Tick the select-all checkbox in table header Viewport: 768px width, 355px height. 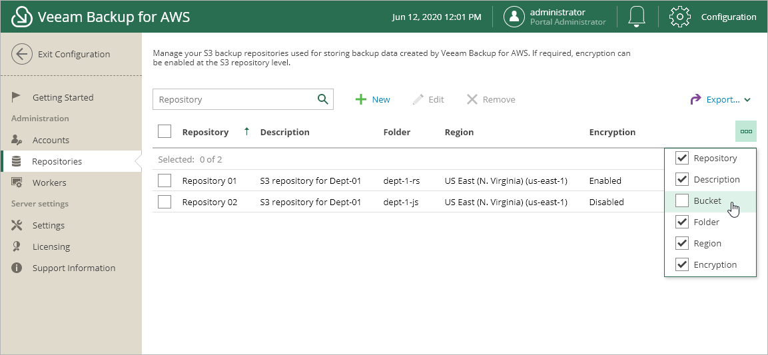165,132
